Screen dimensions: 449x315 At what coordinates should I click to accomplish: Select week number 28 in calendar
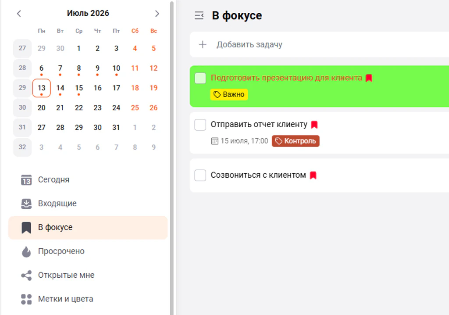click(x=22, y=68)
